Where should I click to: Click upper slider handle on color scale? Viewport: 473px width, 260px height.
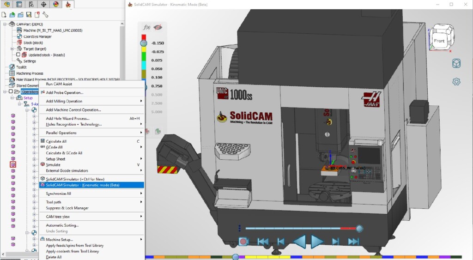tap(144, 43)
